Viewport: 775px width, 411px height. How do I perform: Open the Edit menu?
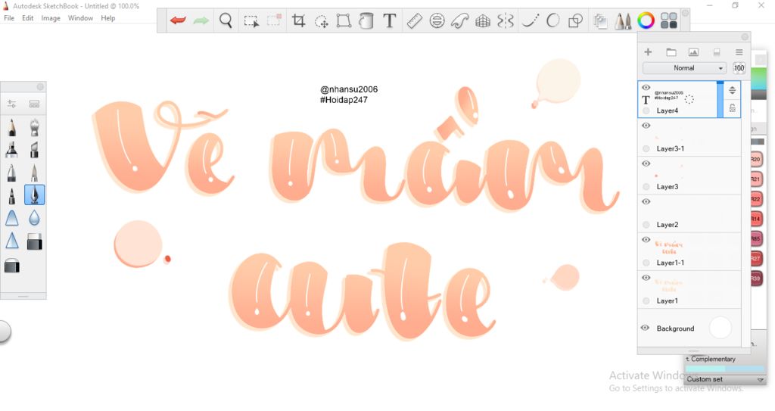[28, 18]
